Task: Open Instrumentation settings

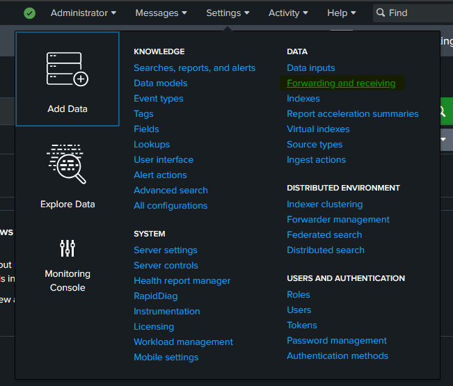Action: tap(167, 311)
